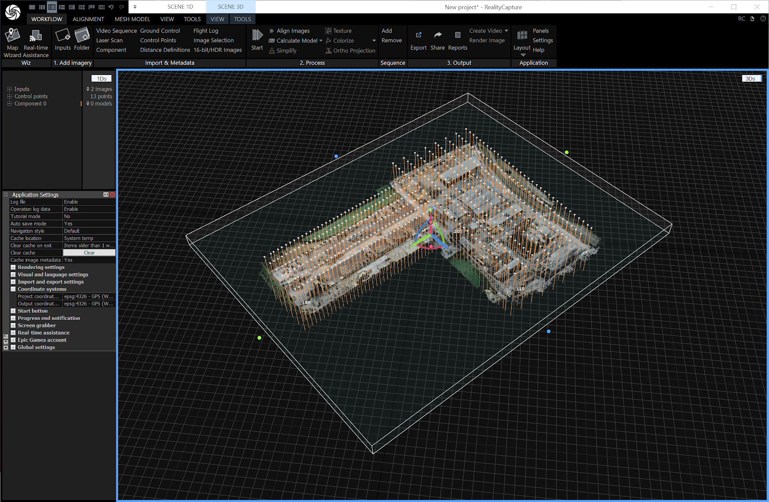Open the WORKFLOW ribbon tab
This screenshot has height=502, width=769.
pyautogui.click(x=47, y=19)
